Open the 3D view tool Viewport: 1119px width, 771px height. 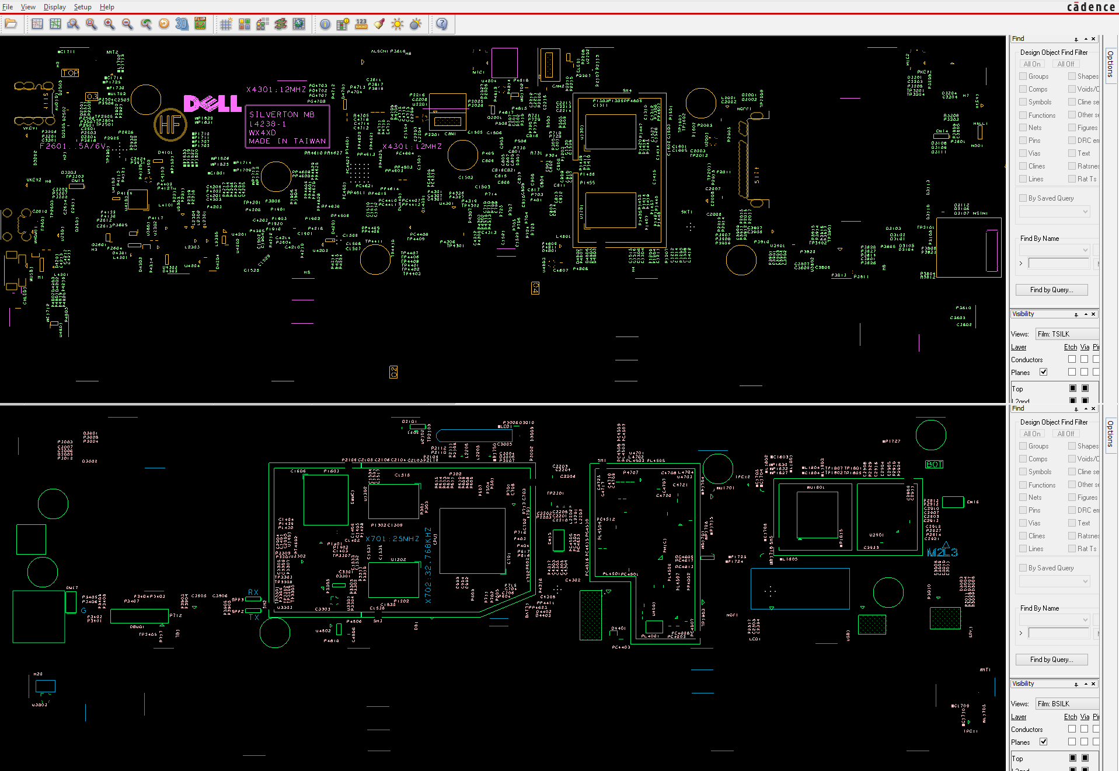[182, 24]
